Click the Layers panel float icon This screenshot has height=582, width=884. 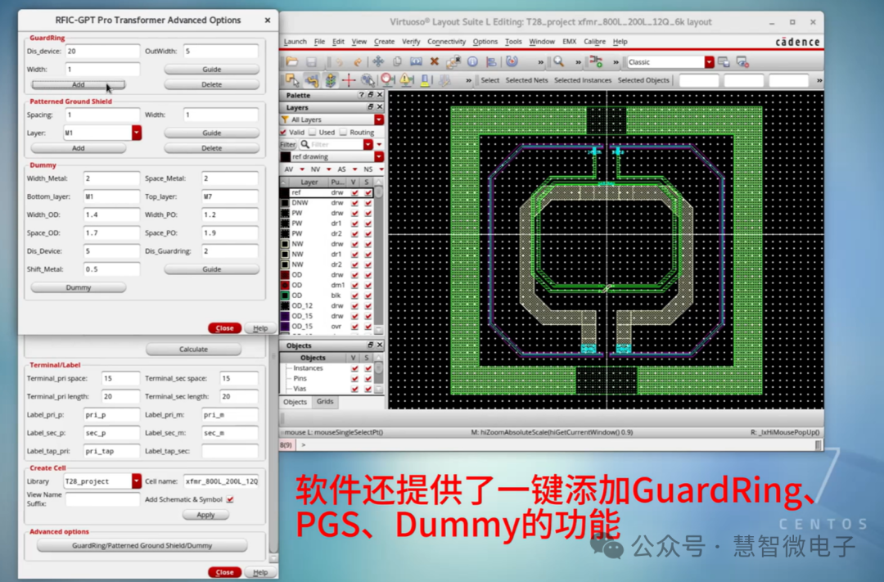(x=371, y=106)
